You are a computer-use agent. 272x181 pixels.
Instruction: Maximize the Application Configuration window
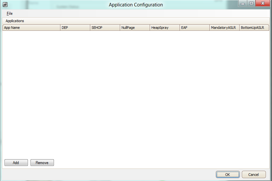point(251,3)
